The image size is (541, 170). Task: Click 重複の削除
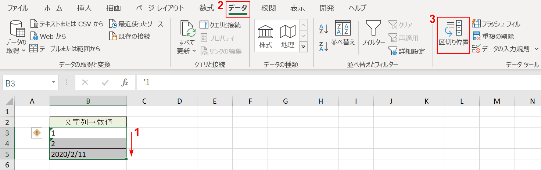tap(493, 36)
